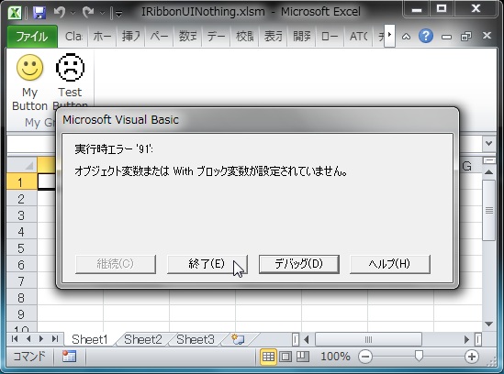Click the horizontal scrollbar right arrow
This screenshot has width=504, height=374.
point(466,339)
